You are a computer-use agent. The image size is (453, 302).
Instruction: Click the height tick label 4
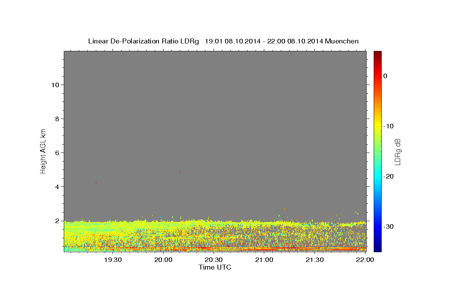click(x=57, y=186)
